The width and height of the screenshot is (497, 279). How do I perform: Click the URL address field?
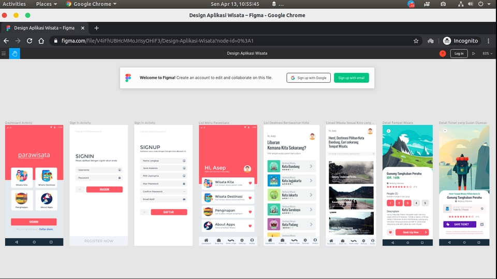233,41
